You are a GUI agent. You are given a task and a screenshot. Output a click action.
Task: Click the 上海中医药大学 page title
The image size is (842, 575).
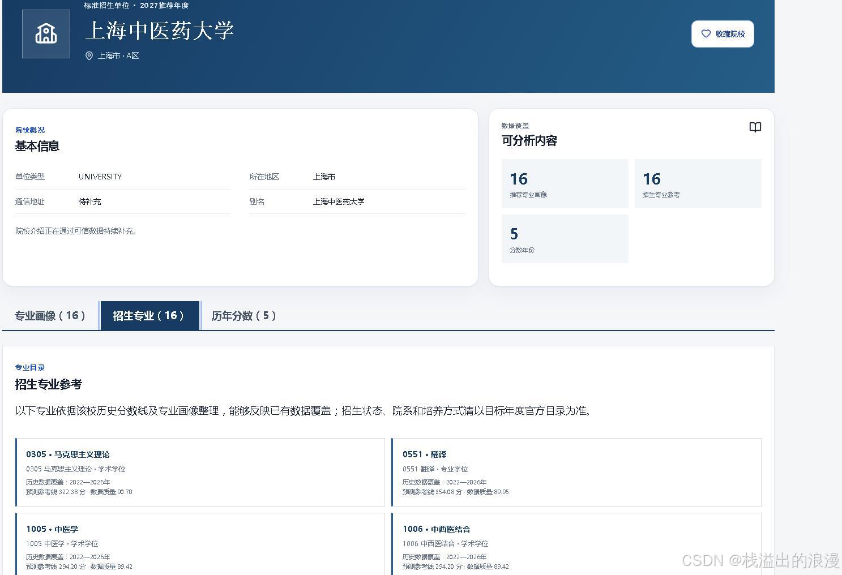[159, 31]
